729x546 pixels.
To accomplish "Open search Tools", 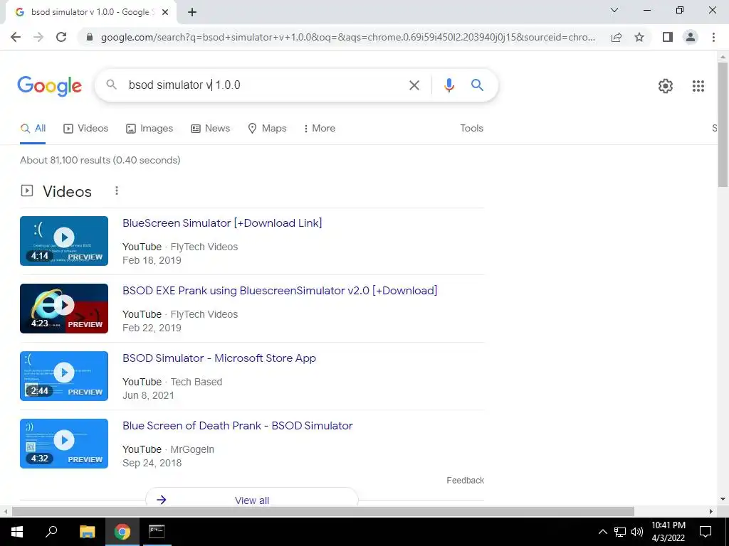I will point(471,129).
